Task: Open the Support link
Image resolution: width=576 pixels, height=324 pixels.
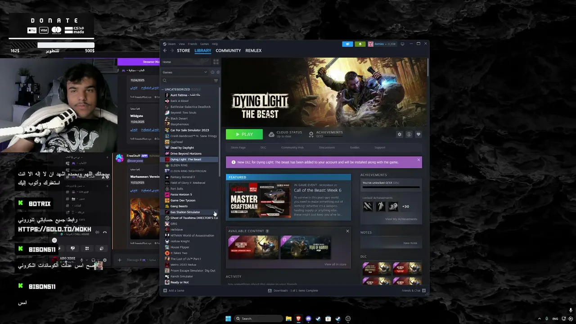Action: coord(380,148)
